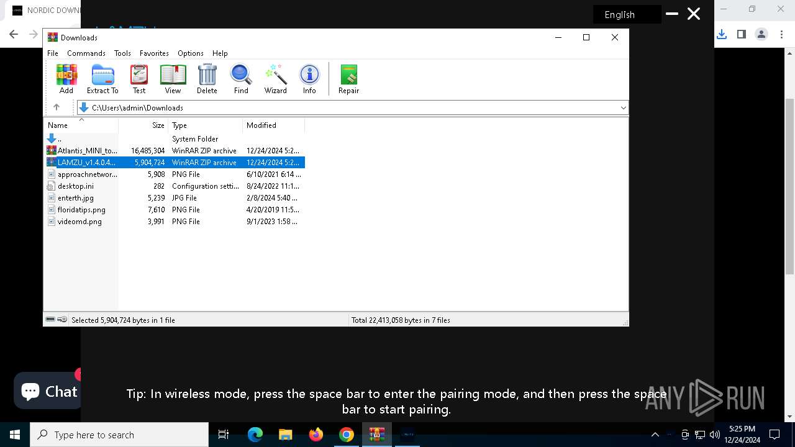Open the browser profile avatar
This screenshot has height=447, width=795.
(x=761, y=34)
